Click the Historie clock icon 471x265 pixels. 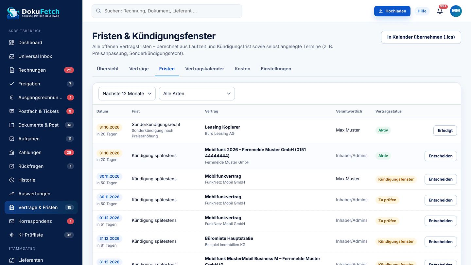(12, 180)
